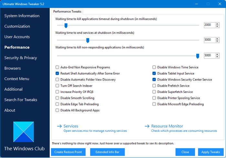Close the Ultimate Windows Tweaker window
Screen dimensions: 226x158
[x=220, y=4]
